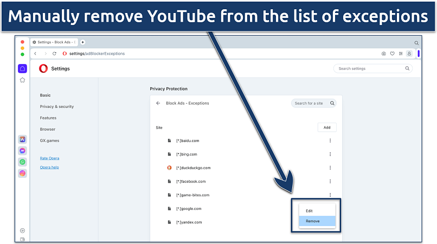Select the [*.]bing.com entry
This screenshot has width=437, height=244.
pyautogui.click(x=187, y=155)
